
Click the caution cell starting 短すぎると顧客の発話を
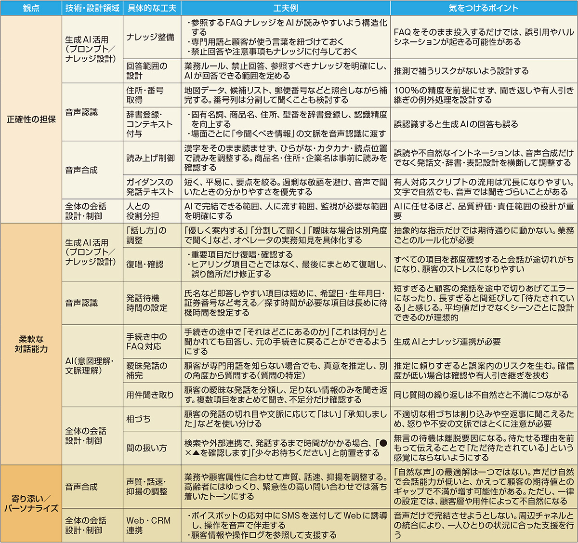484,303
